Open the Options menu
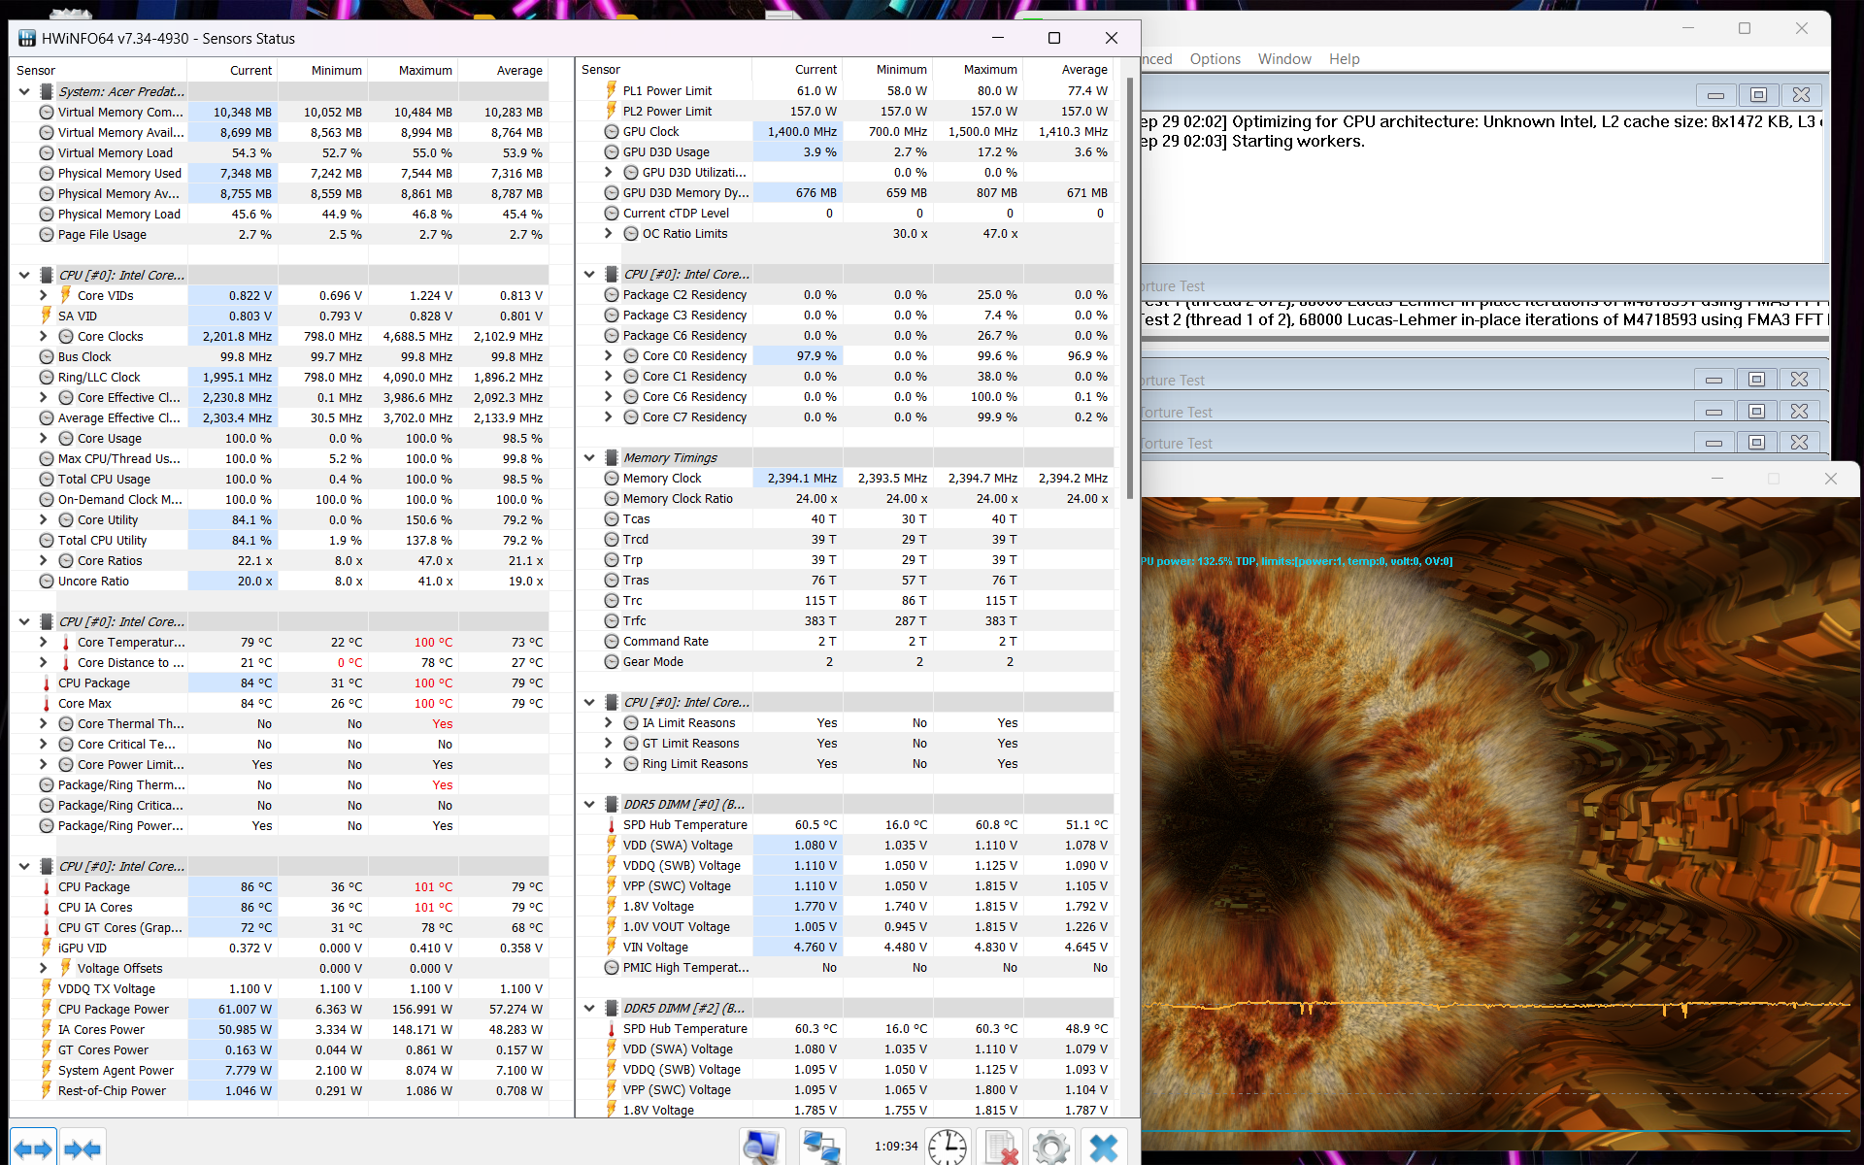The image size is (1864, 1165). pyautogui.click(x=1215, y=59)
